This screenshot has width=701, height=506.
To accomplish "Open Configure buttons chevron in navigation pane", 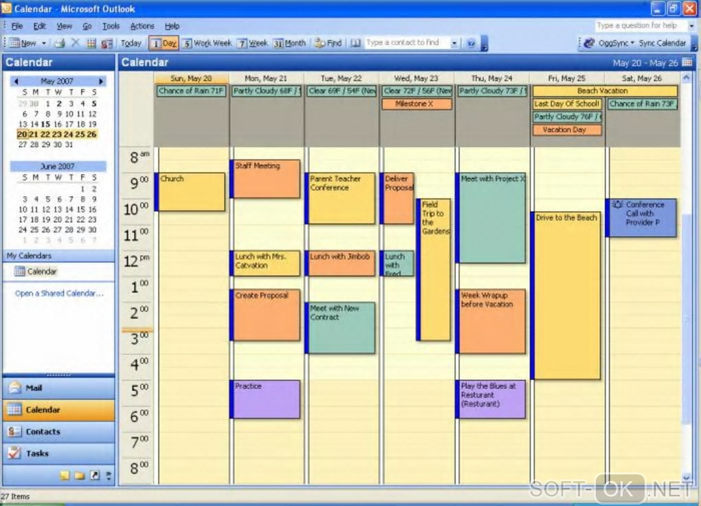I will tap(109, 476).
